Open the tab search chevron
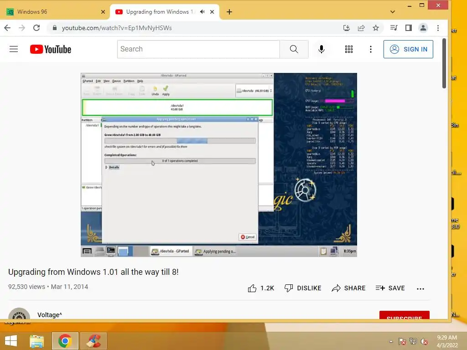This screenshot has height=350, width=467. (393, 12)
